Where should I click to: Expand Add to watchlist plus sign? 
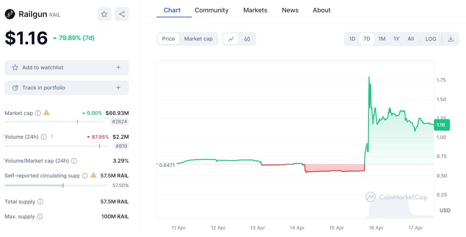point(118,67)
